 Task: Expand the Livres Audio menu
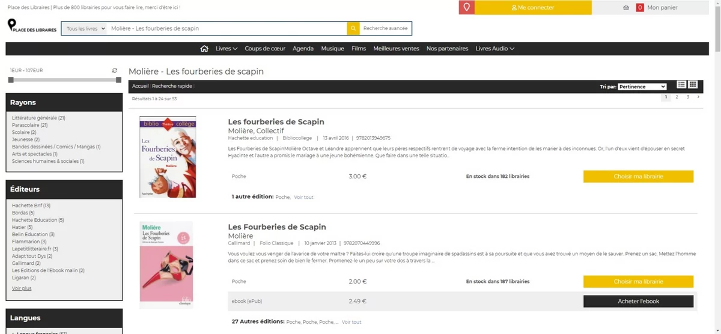click(x=495, y=49)
